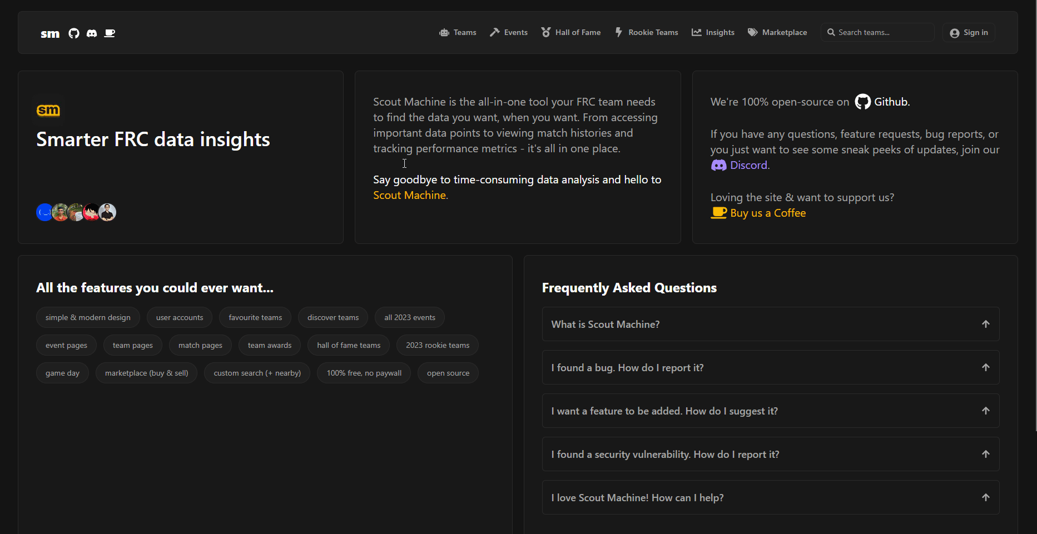Click arrow icon on feature to be added row
1037x534 pixels.
pyautogui.click(x=986, y=411)
